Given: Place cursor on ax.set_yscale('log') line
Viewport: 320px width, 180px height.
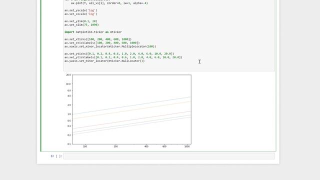Looking at the screenshot, I should pos(81,10).
